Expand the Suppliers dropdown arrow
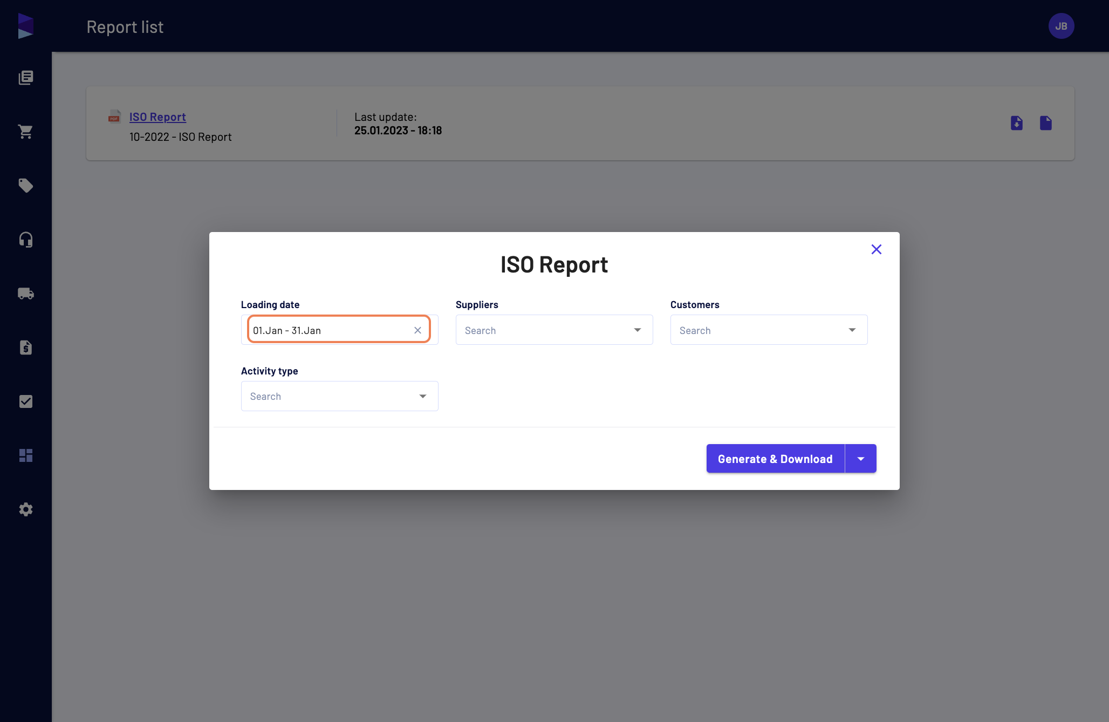1109x722 pixels. [638, 330]
